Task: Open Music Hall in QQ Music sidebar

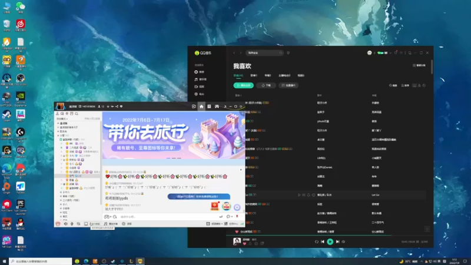Action: [200, 79]
